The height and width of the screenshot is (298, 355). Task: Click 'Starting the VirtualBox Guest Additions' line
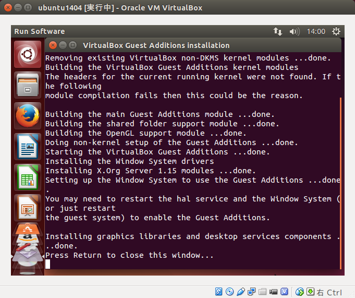157,152
